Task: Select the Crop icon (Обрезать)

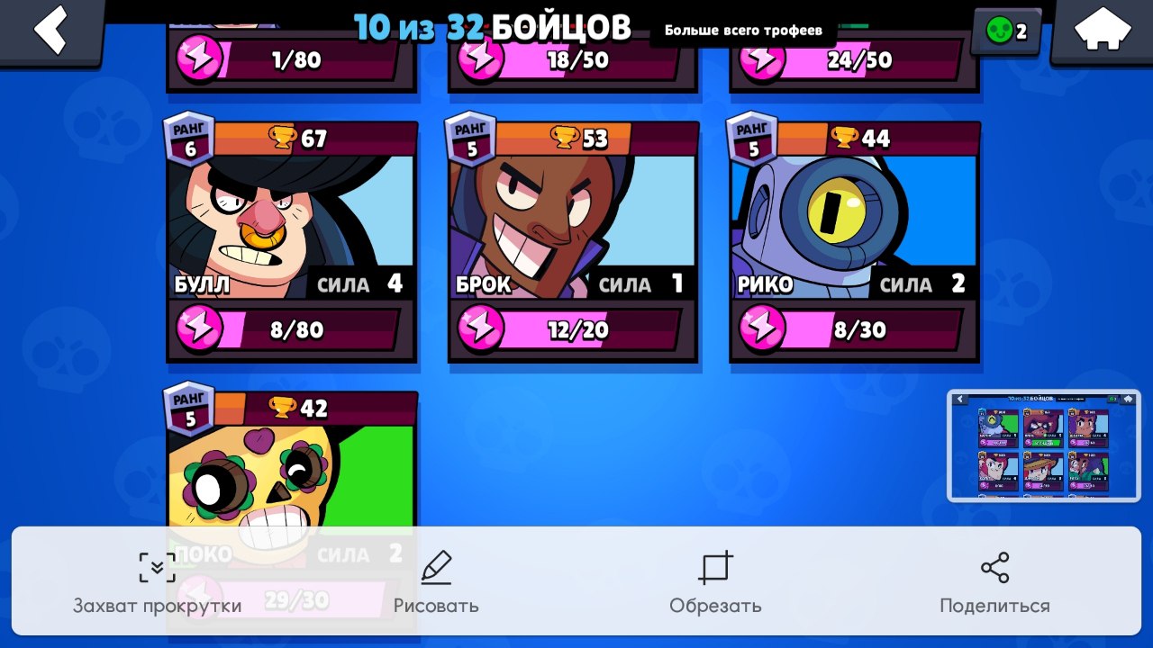Action: point(715,567)
